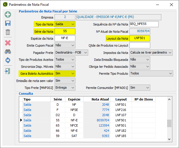Click the Layout da Nota field
The width and height of the screenshot is (179, 148).
pos(140,38)
